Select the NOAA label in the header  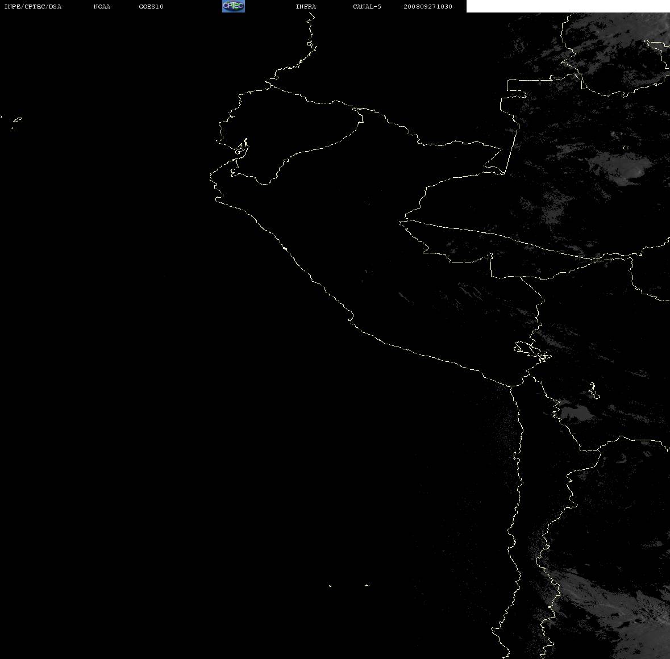102,6
